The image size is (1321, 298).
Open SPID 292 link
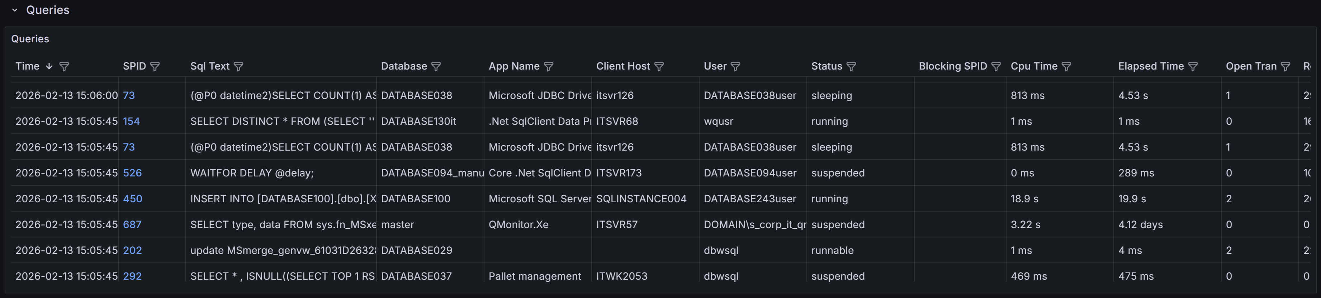(132, 276)
